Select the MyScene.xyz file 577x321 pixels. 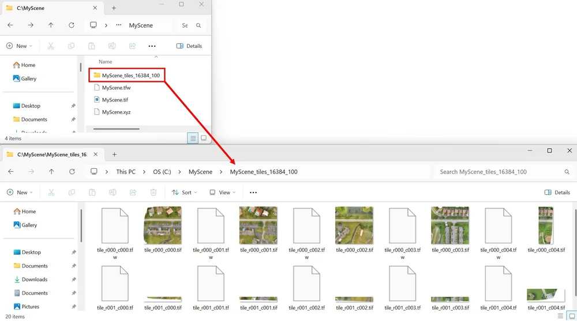[x=113, y=112]
